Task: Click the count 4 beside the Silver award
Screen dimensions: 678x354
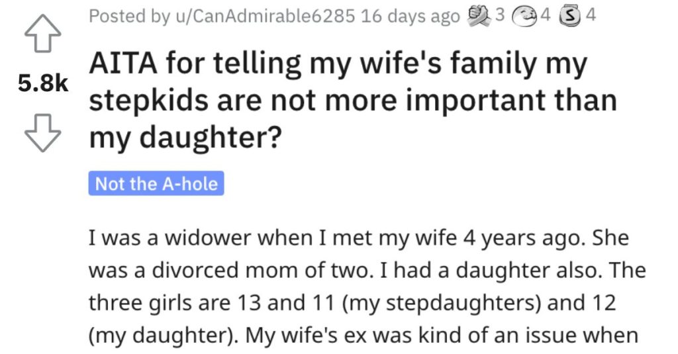Action: click(591, 15)
